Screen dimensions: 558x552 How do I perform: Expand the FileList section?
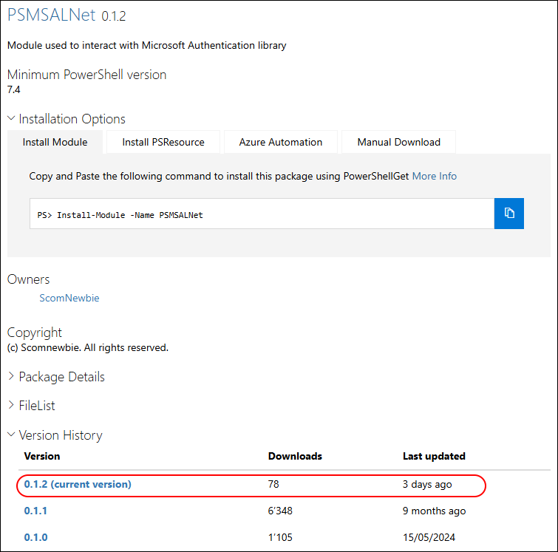[x=31, y=406]
